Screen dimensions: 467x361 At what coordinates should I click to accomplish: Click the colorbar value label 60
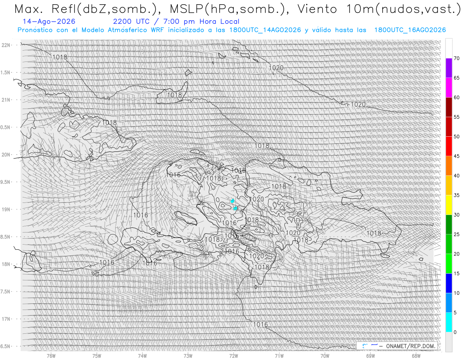point(456,97)
